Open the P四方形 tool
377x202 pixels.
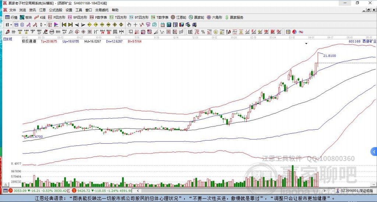click(x=57, y=17)
